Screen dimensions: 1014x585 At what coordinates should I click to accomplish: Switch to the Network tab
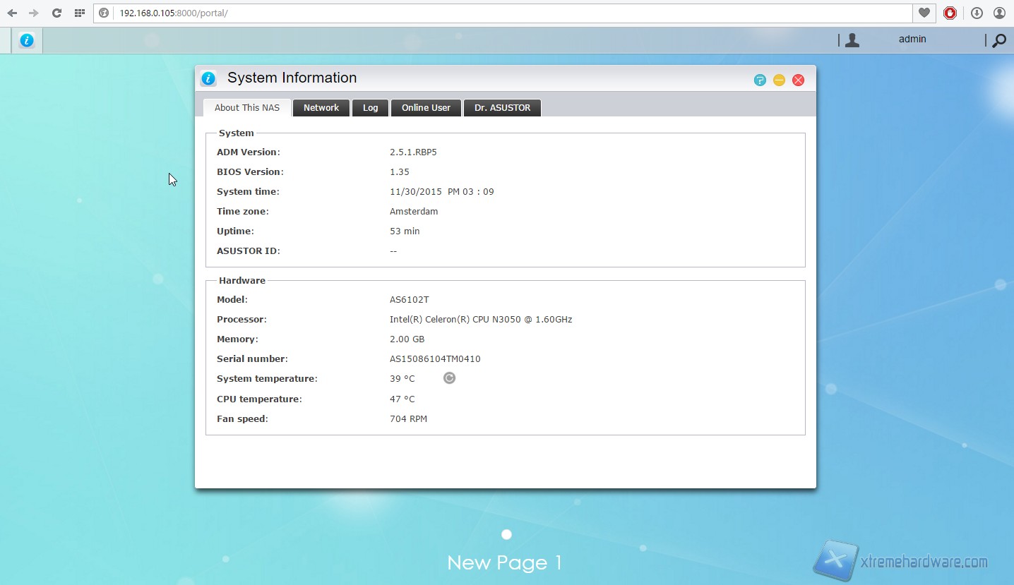(321, 108)
